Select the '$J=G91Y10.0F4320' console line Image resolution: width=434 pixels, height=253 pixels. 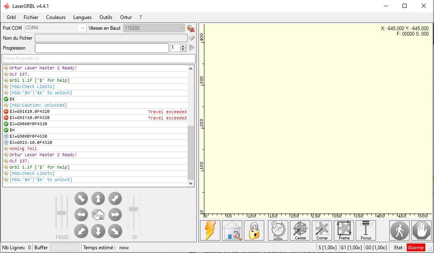(x=95, y=118)
